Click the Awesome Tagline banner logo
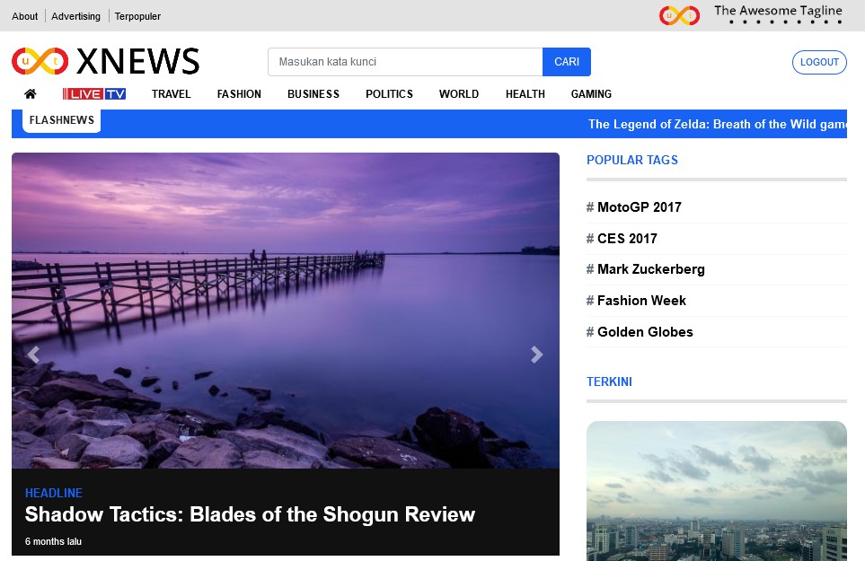Viewport: 865px width, 561px height. tap(753, 14)
